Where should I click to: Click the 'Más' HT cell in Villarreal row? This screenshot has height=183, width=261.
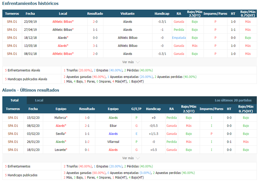click(x=246, y=142)
